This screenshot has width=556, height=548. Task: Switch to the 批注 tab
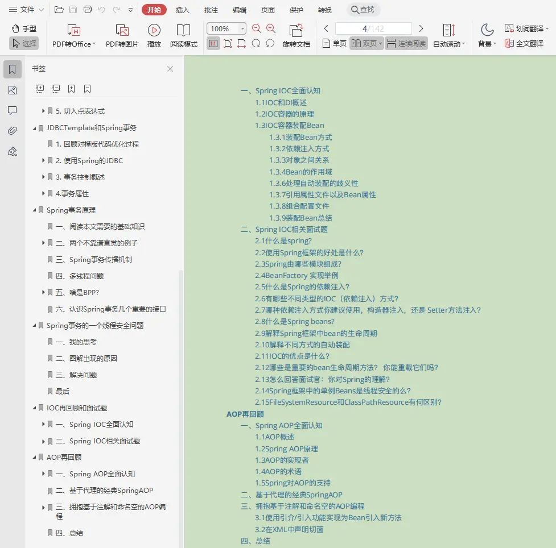coord(211,10)
